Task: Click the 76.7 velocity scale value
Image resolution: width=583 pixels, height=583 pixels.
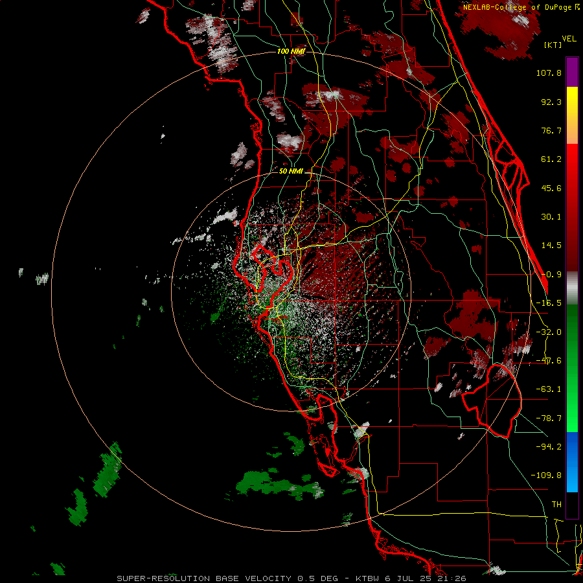Action: pyautogui.click(x=551, y=130)
